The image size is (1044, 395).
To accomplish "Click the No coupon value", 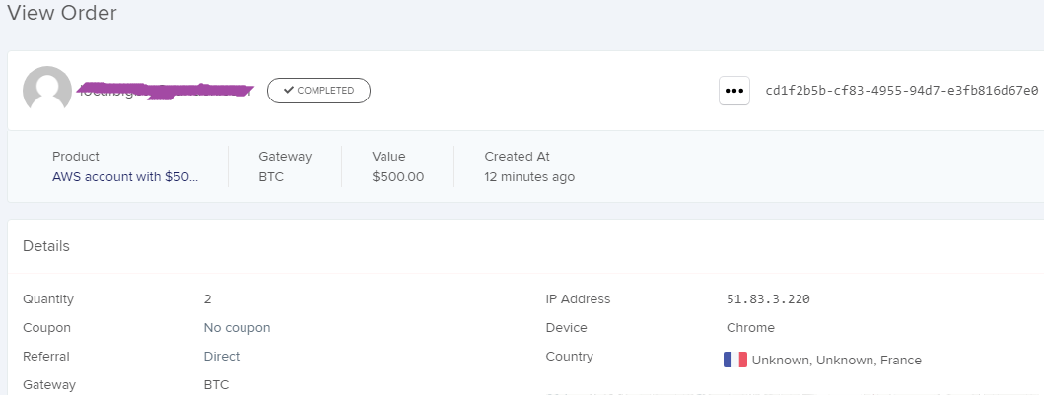I will click(237, 328).
